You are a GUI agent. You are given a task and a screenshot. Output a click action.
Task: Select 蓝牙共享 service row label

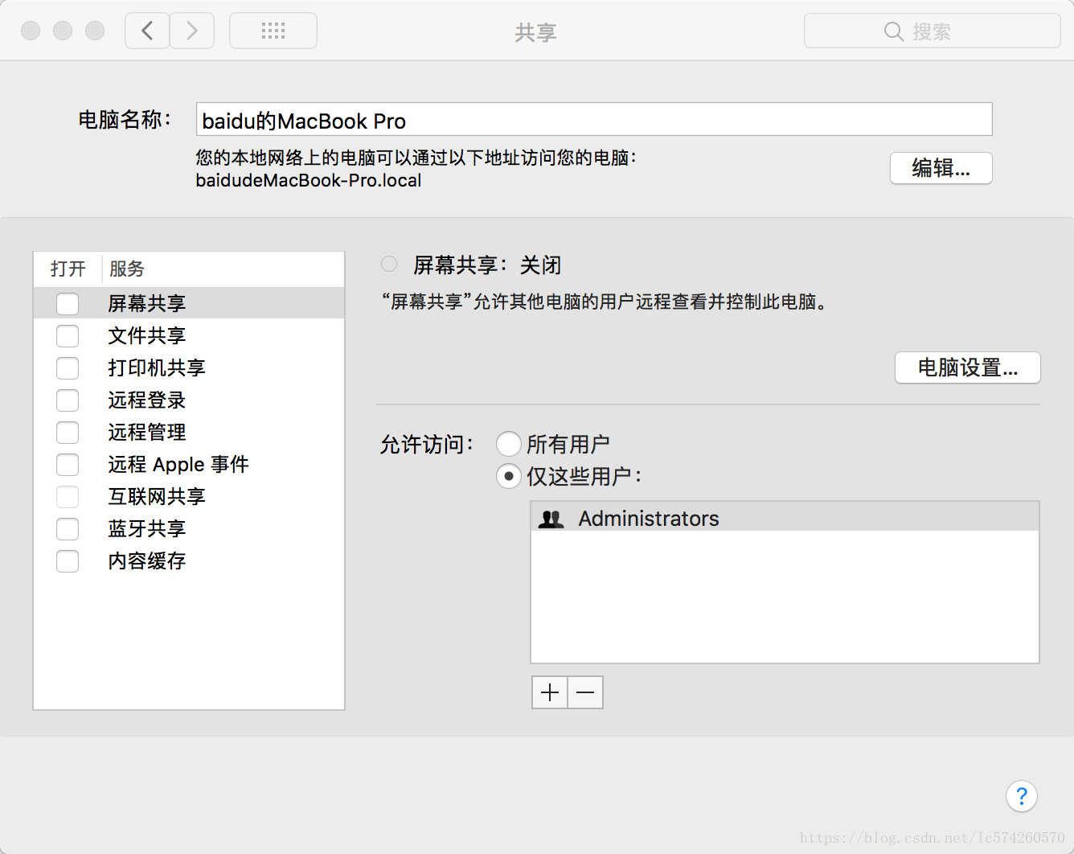[147, 528]
